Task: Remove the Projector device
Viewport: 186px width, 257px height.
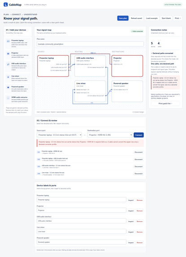Action: (139, 211)
